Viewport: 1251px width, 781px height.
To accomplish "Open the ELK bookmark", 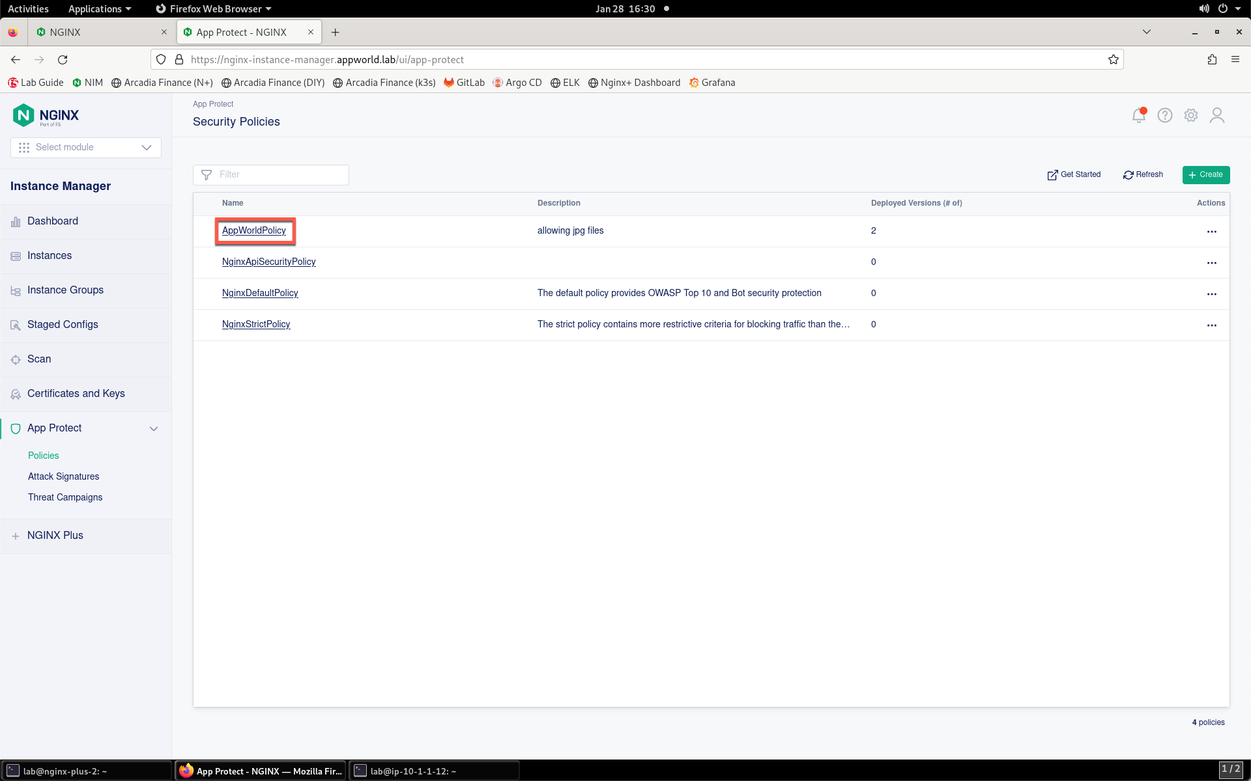I will [565, 83].
